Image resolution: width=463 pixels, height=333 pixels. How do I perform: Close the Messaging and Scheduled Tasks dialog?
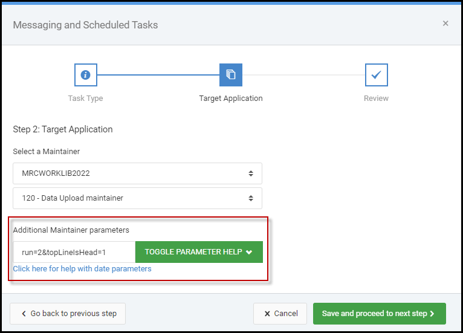click(x=445, y=24)
